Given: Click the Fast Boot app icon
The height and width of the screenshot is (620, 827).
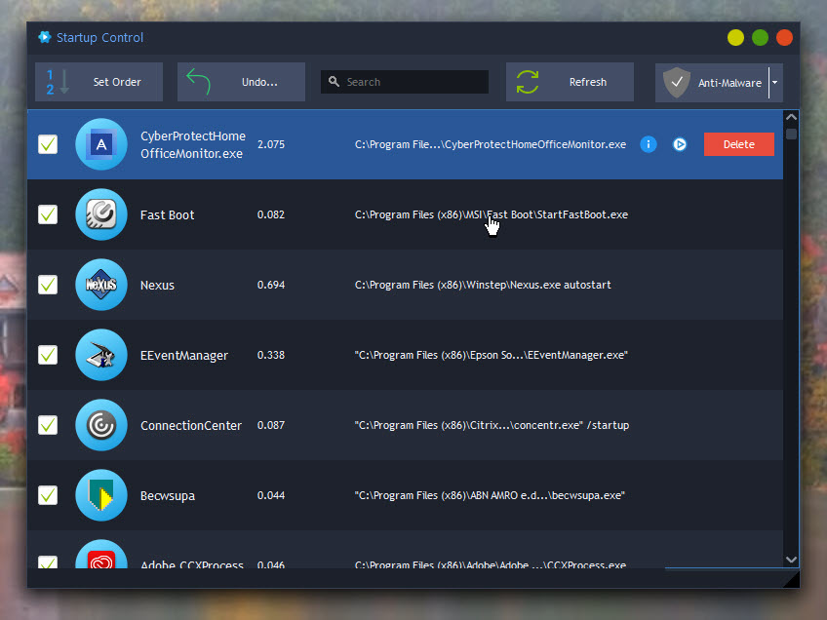Looking at the screenshot, I should [x=101, y=214].
